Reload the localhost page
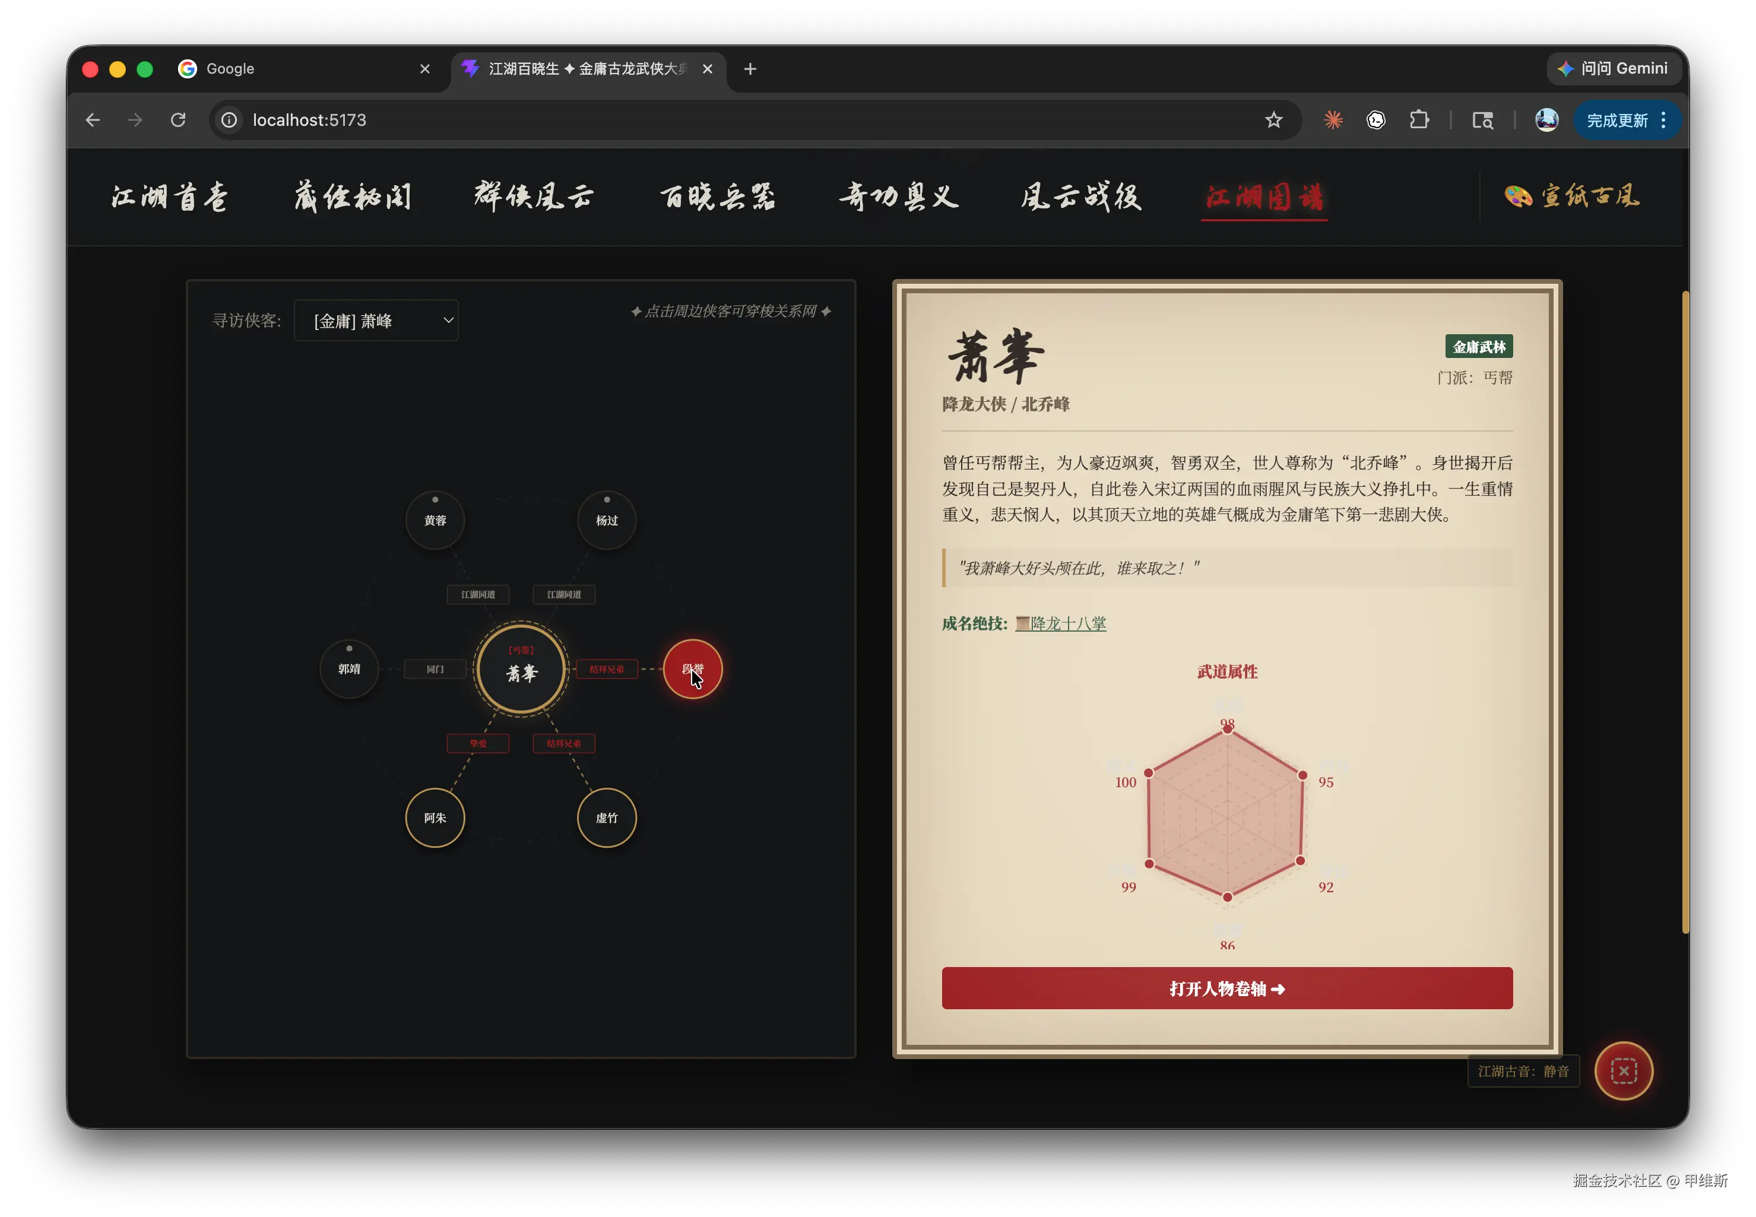Viewport: 1756px width, 1217px height. [x=179, y=120]
